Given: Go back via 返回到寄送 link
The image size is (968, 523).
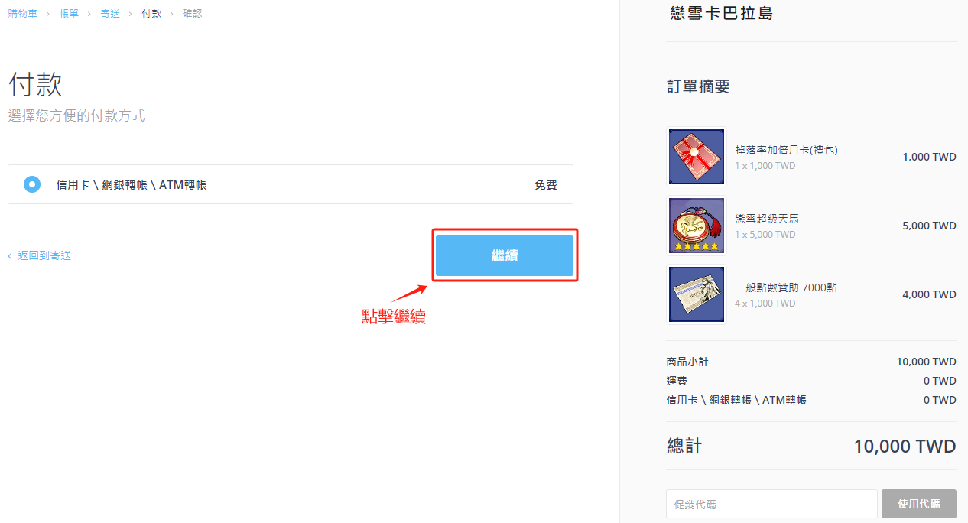Looking at the screenshot, I should [44, 255].
